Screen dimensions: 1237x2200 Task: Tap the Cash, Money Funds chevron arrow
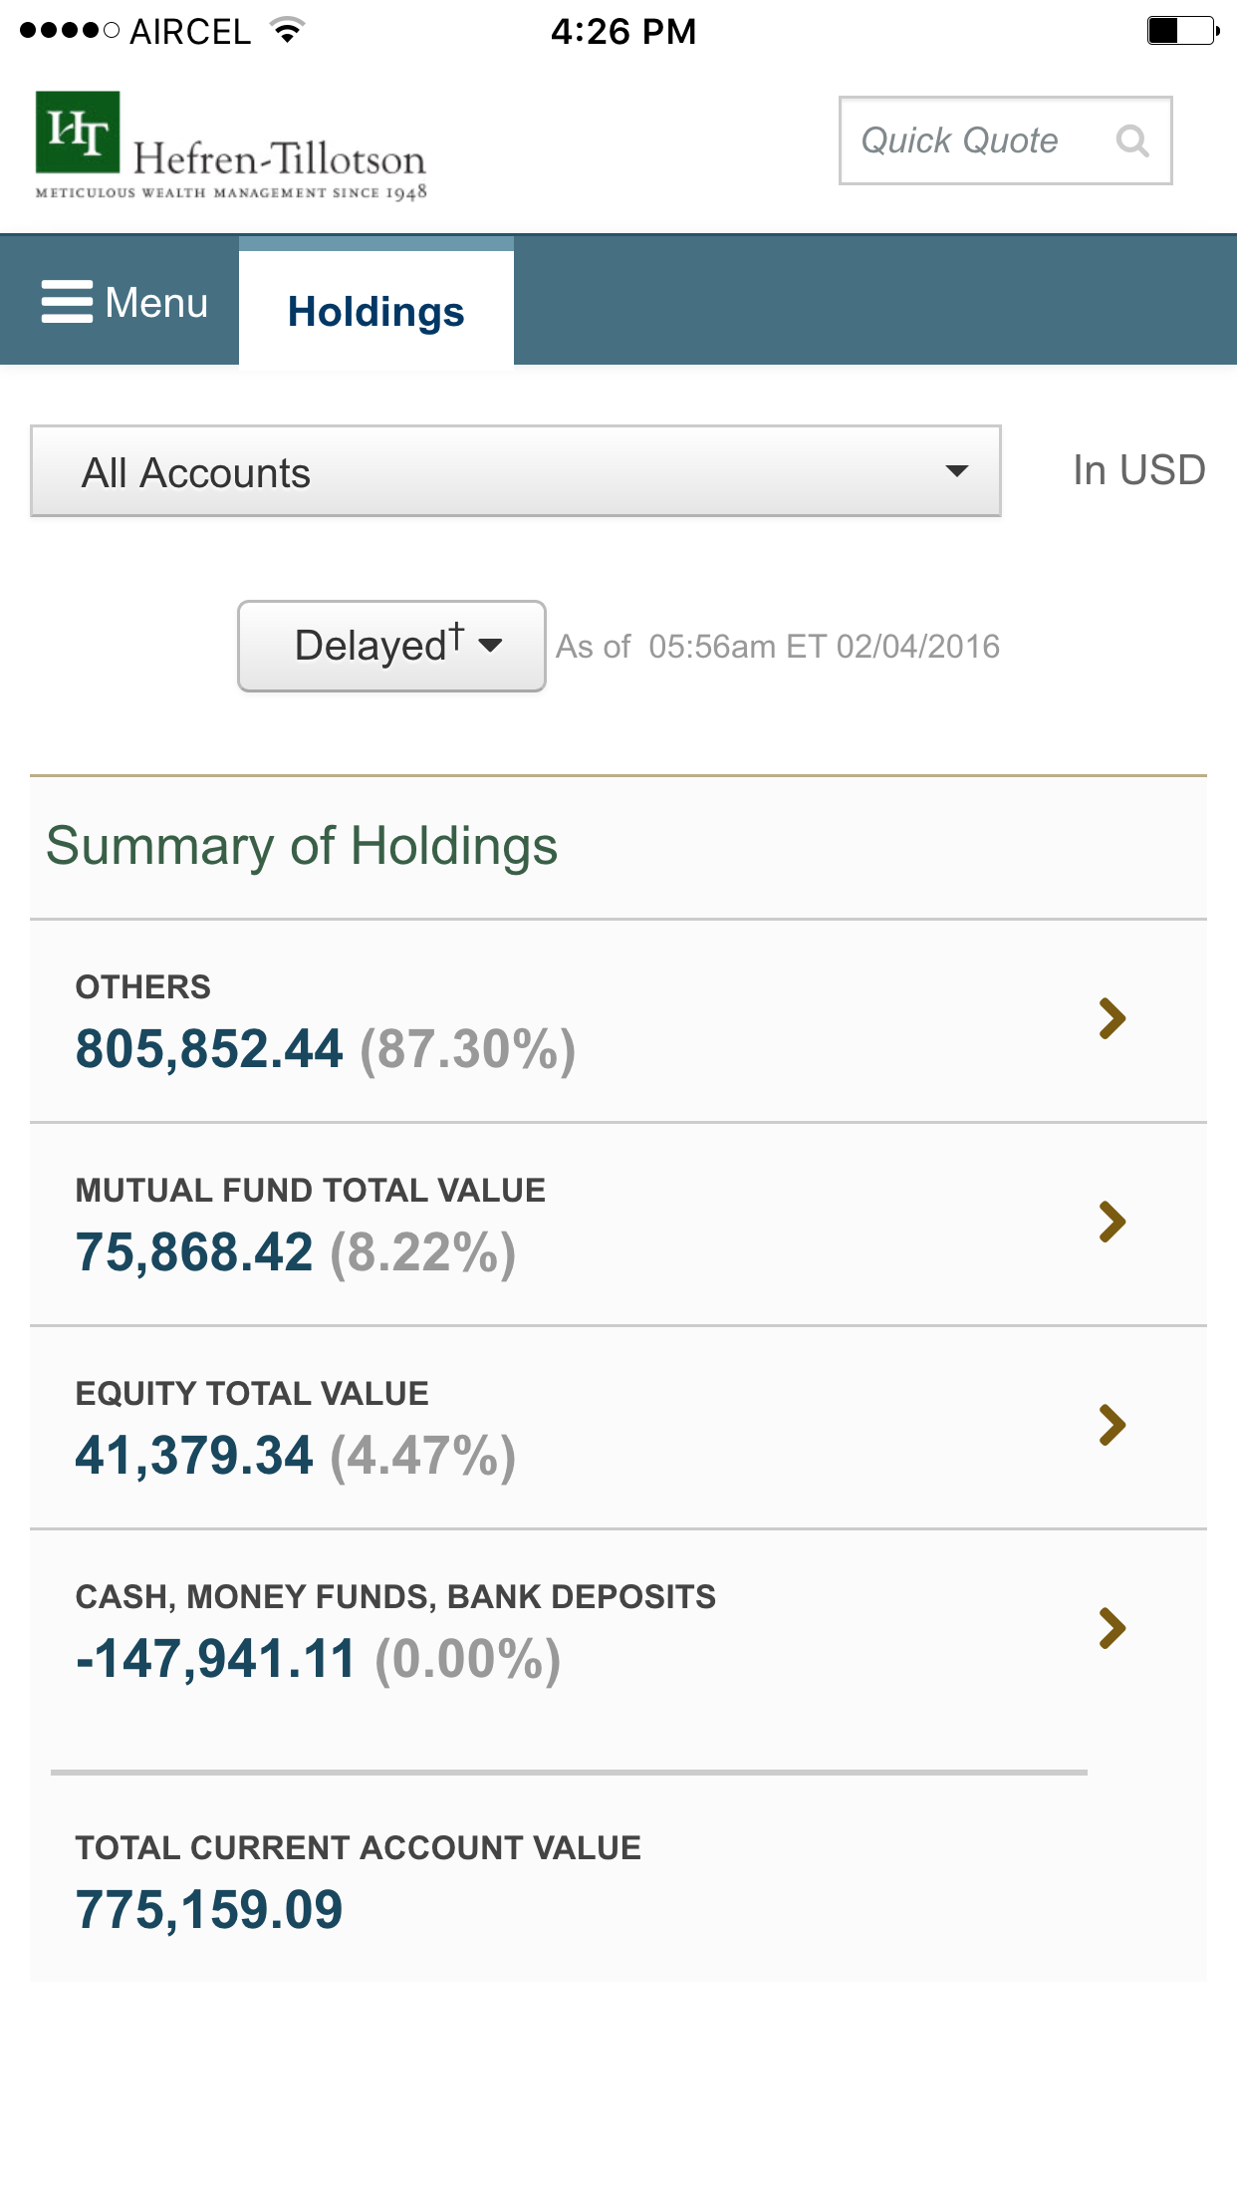coord(1113,1628)
